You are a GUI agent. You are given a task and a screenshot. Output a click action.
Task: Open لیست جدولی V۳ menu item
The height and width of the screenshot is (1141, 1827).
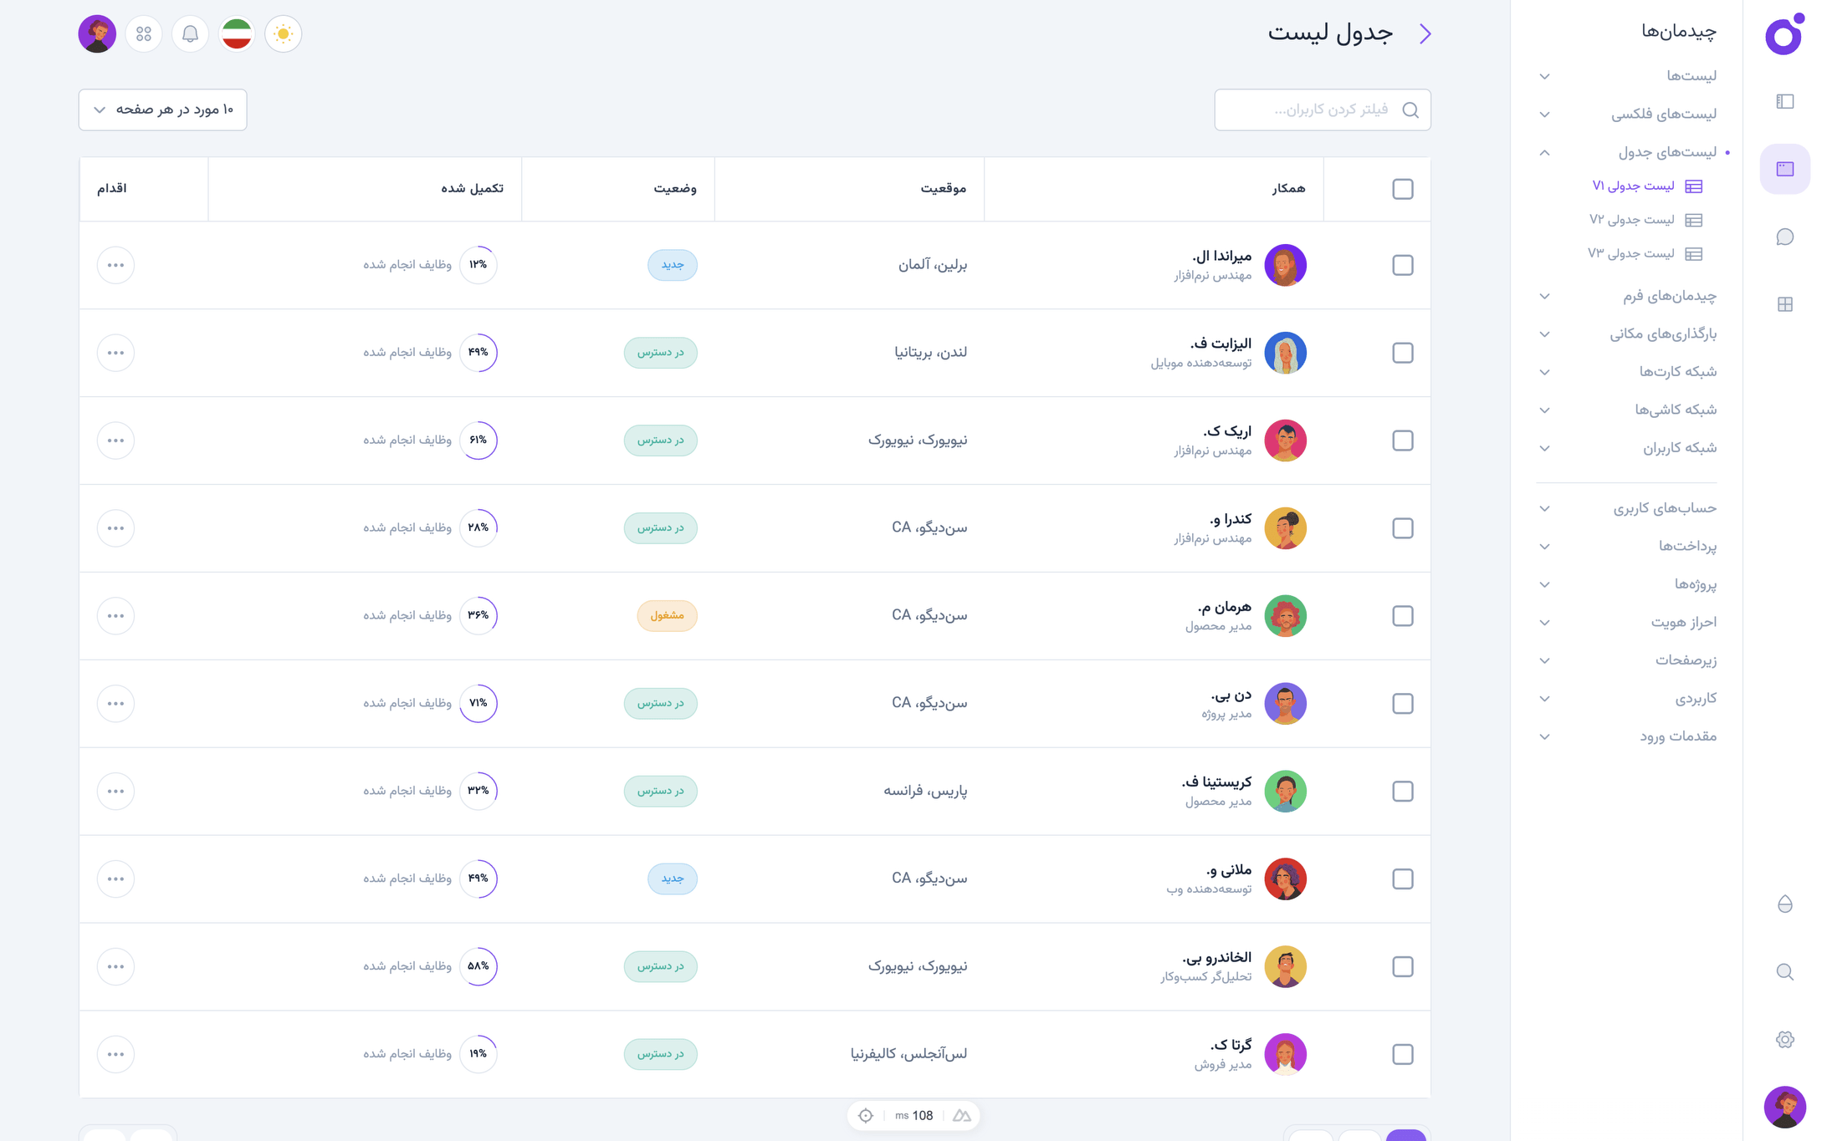(x=1632, y=253)
